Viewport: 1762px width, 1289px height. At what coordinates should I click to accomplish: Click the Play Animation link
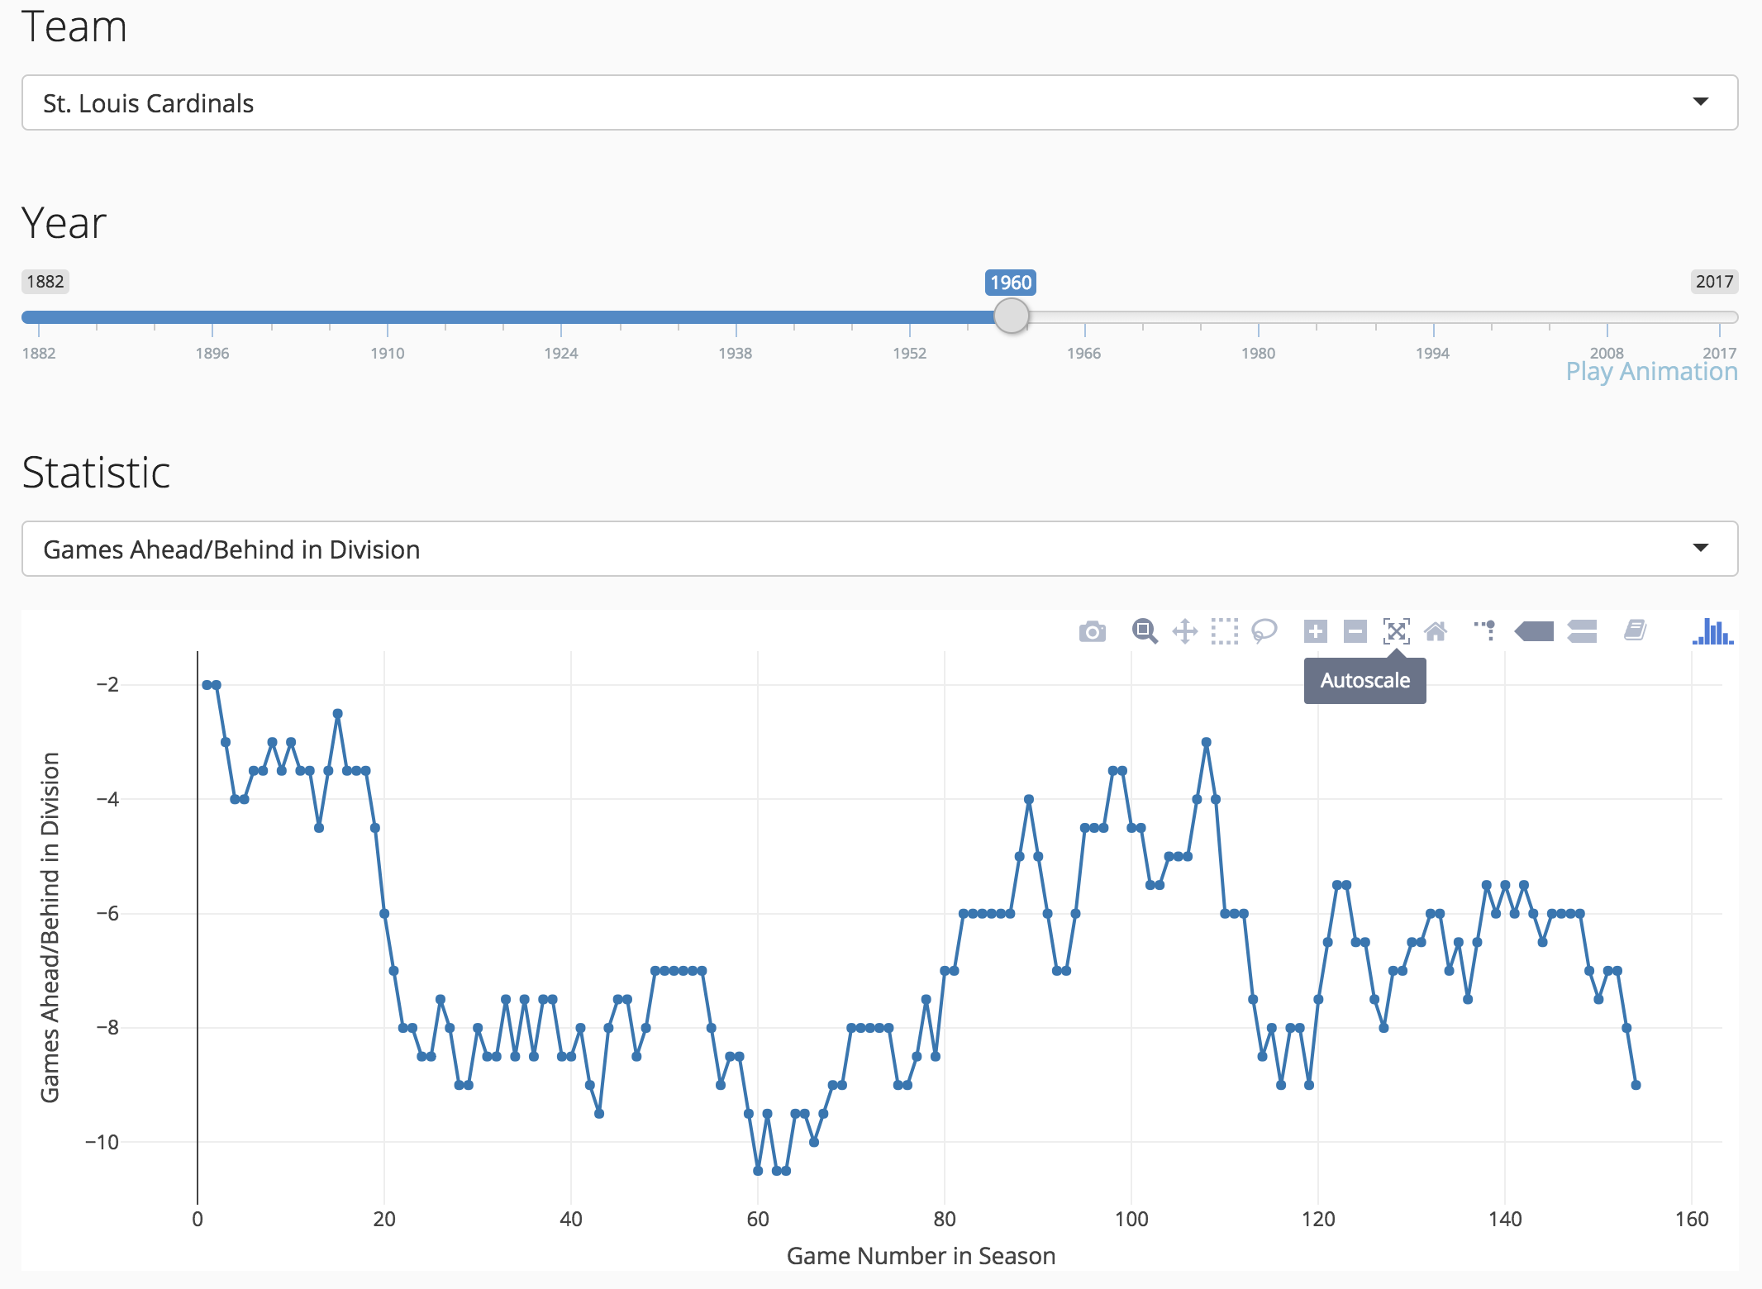pos(1651,372)
